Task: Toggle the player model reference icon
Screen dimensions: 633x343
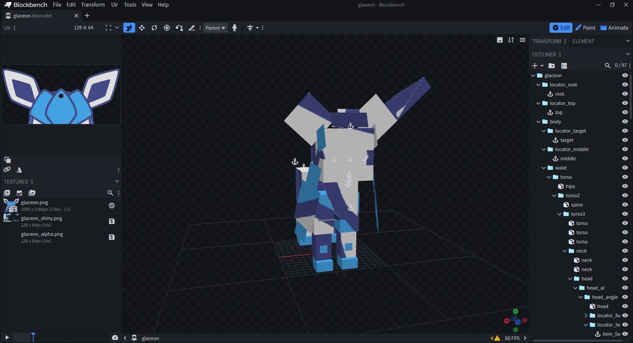Action: 235,27
